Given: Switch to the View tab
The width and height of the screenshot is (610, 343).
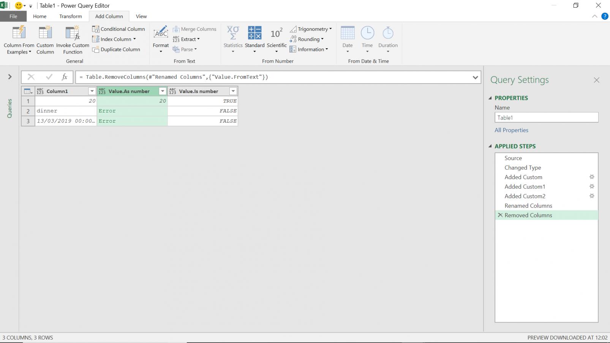Looking at the screenshot, I should (x=141, y=16).
